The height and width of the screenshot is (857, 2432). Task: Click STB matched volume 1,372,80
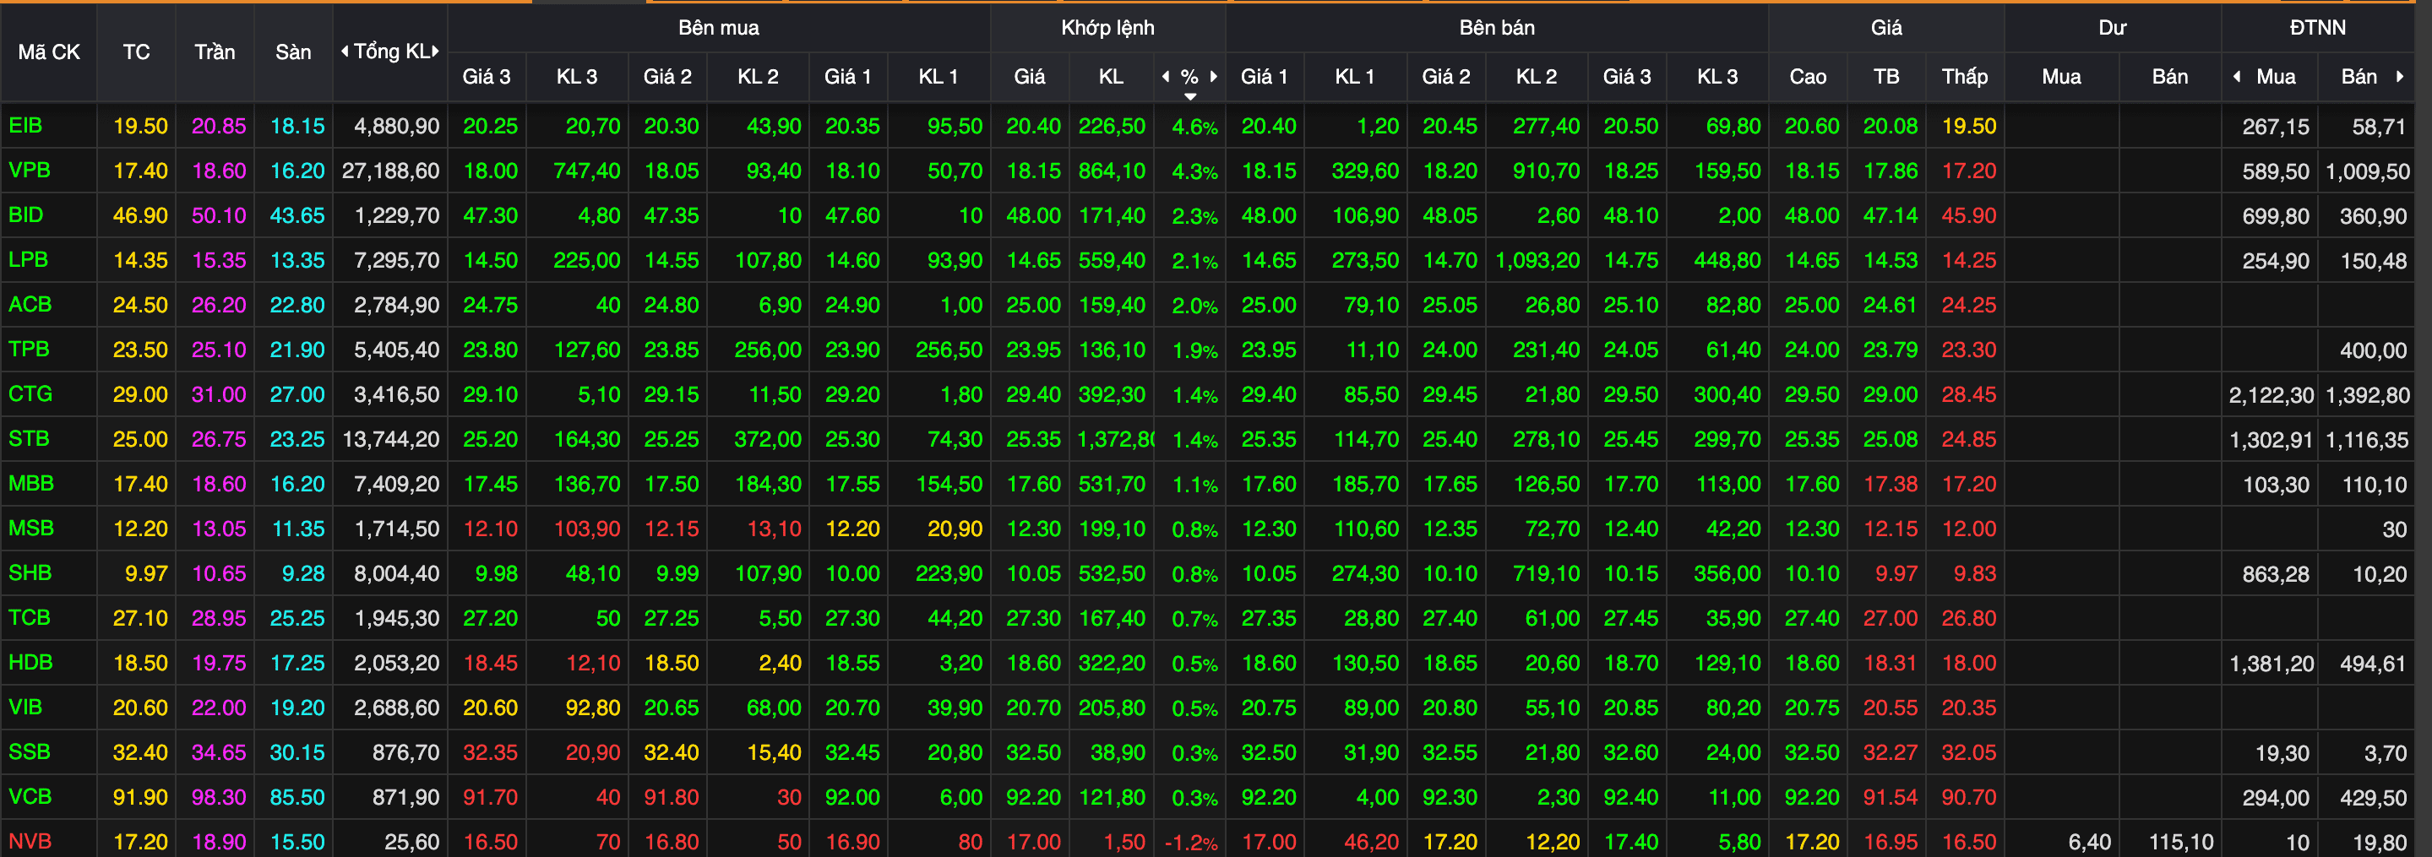1116,439
